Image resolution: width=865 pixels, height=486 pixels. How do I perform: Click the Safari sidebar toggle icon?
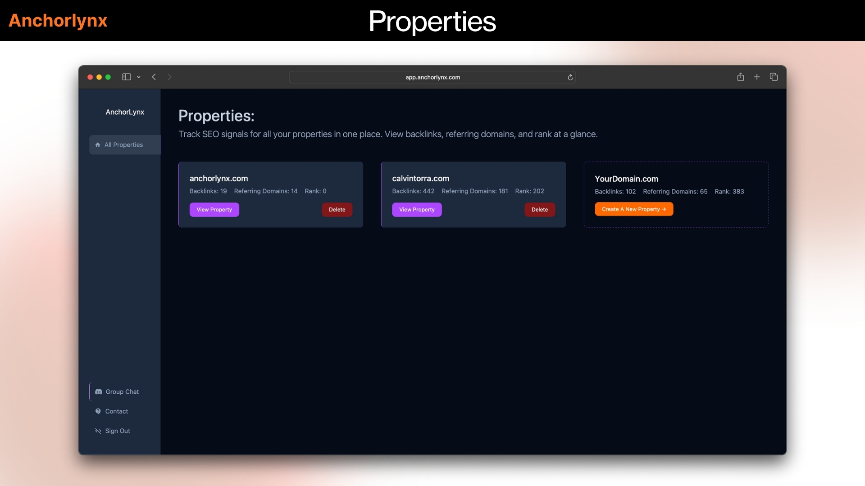[126, 77]
